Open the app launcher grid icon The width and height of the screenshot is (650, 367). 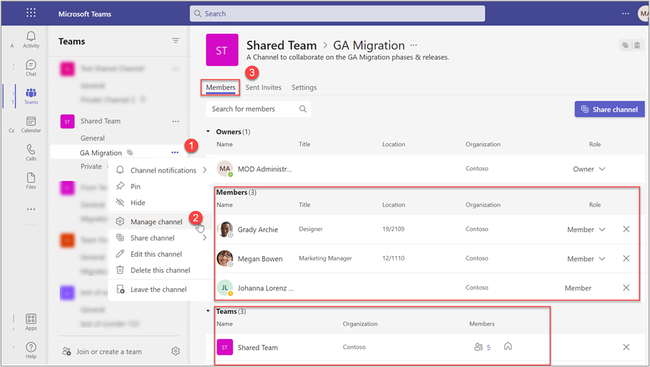(x=31, y=13)
